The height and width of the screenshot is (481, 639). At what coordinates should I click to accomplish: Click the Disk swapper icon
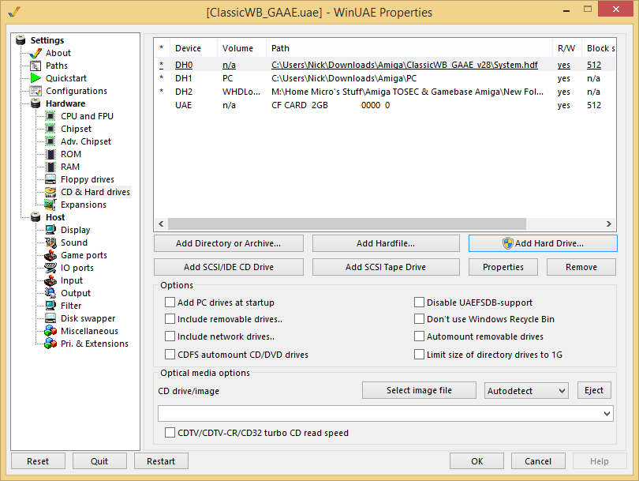(x=50, y=318)
